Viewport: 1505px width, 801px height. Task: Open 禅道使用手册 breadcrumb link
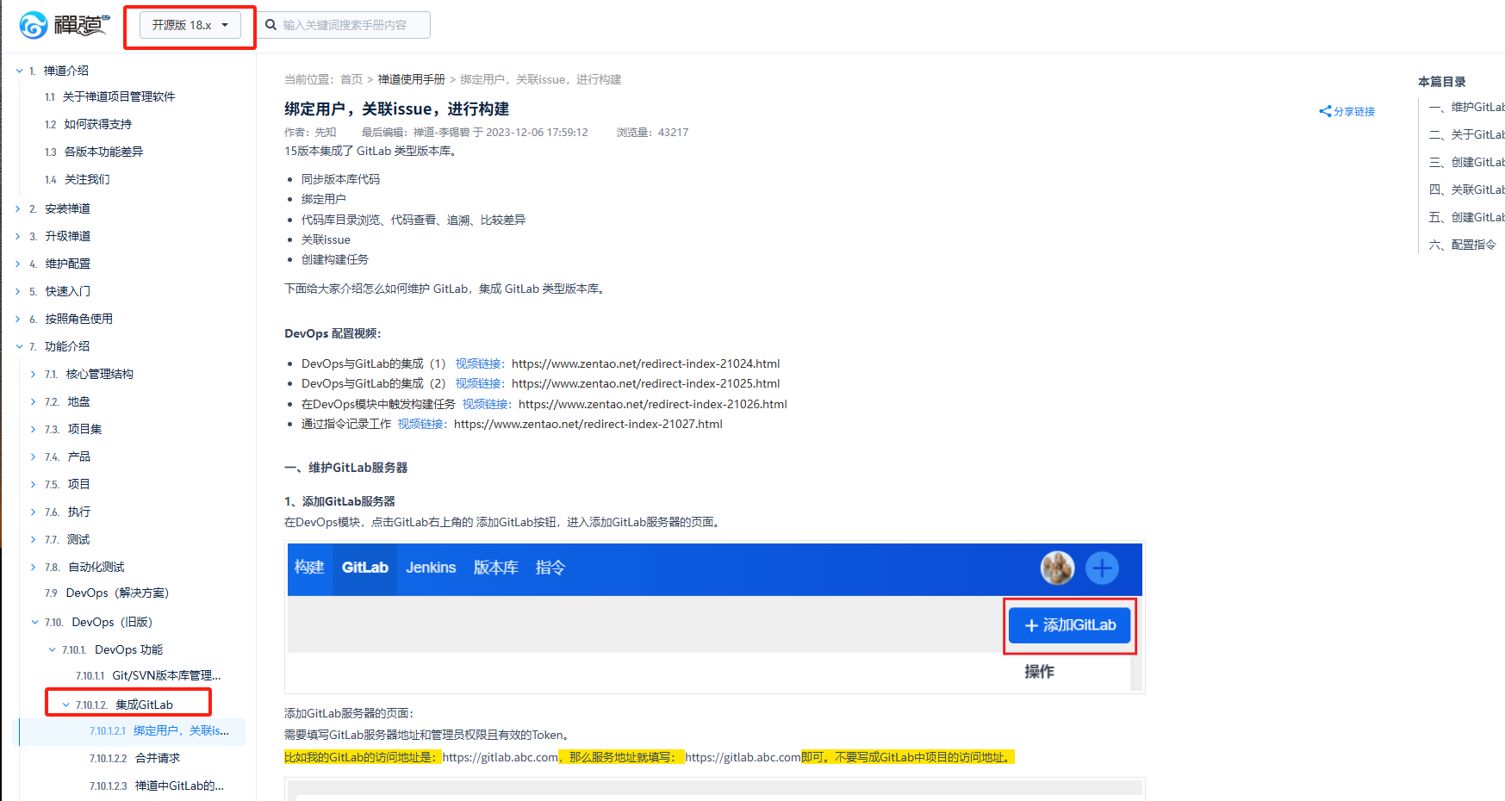(x=412, y=79)
